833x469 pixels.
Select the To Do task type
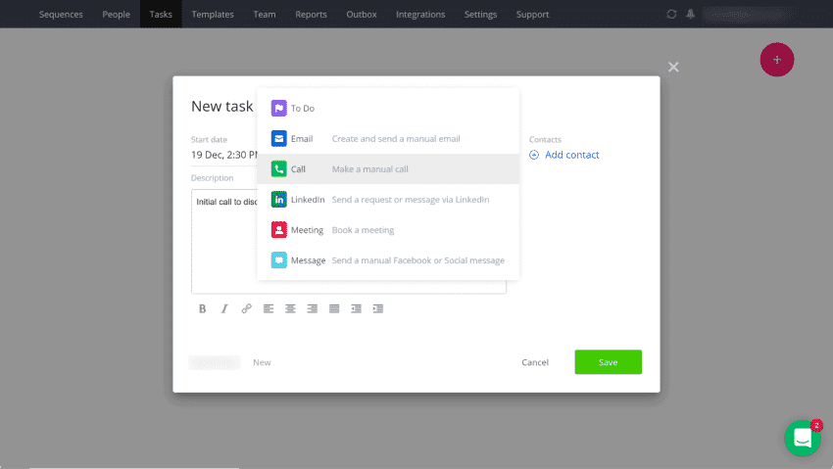point(388,109)
